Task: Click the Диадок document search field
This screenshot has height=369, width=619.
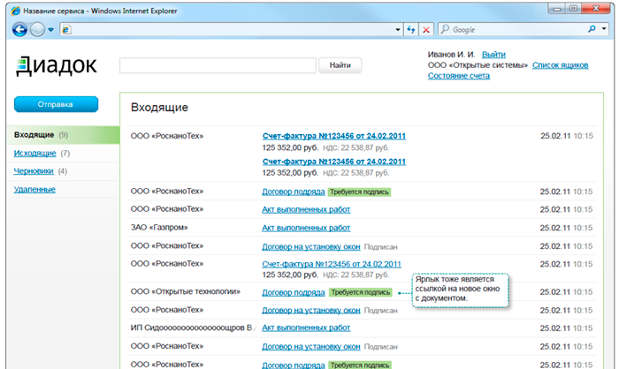Action: point(218,65)
